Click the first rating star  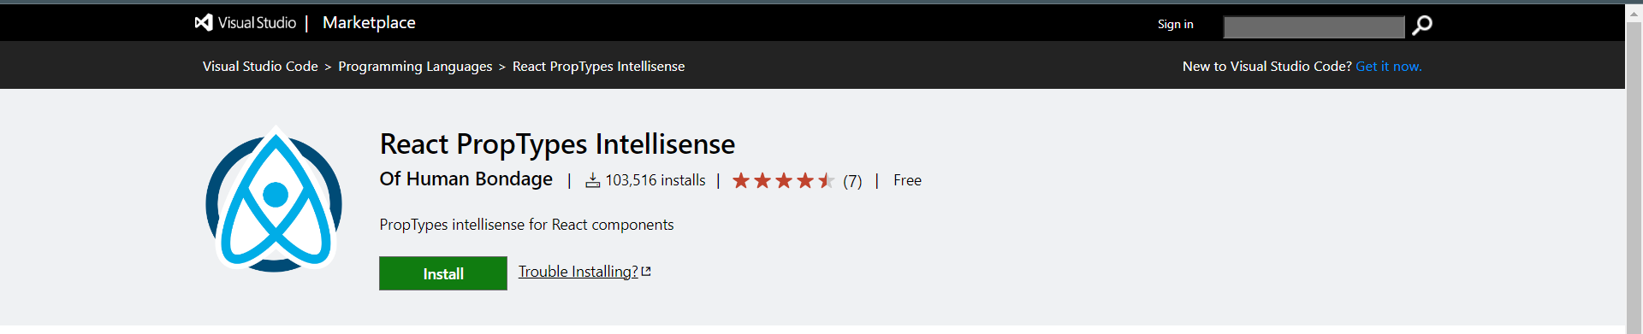[x=741, y=180]
